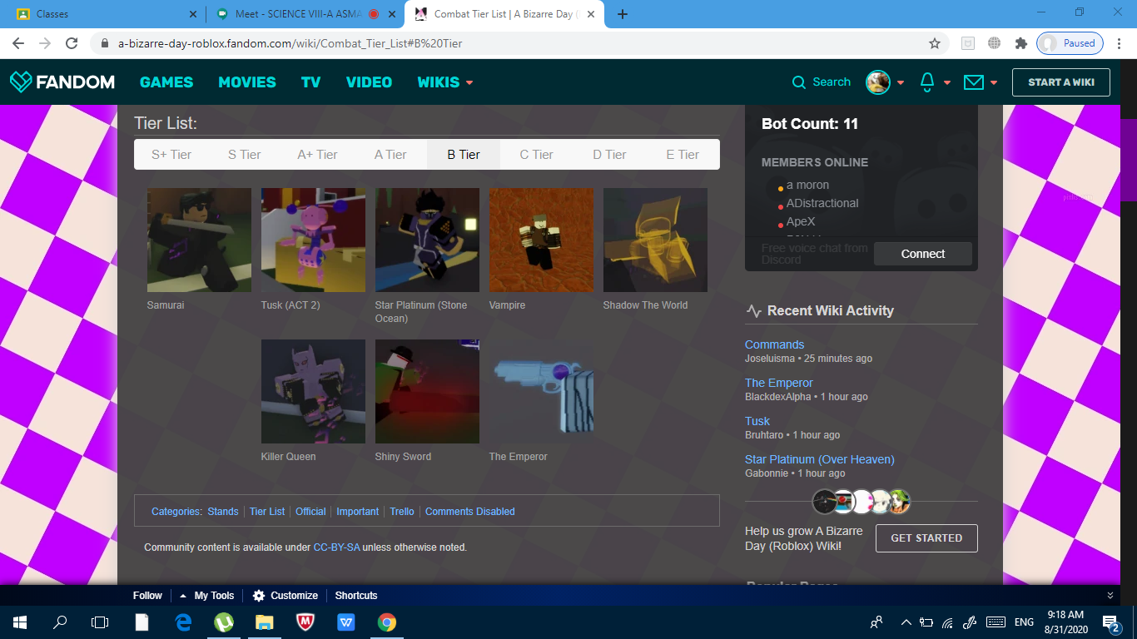Screen dimensions: 1137x639
Task: Select the S Tier tab
Action: click(x=245, y=155)
